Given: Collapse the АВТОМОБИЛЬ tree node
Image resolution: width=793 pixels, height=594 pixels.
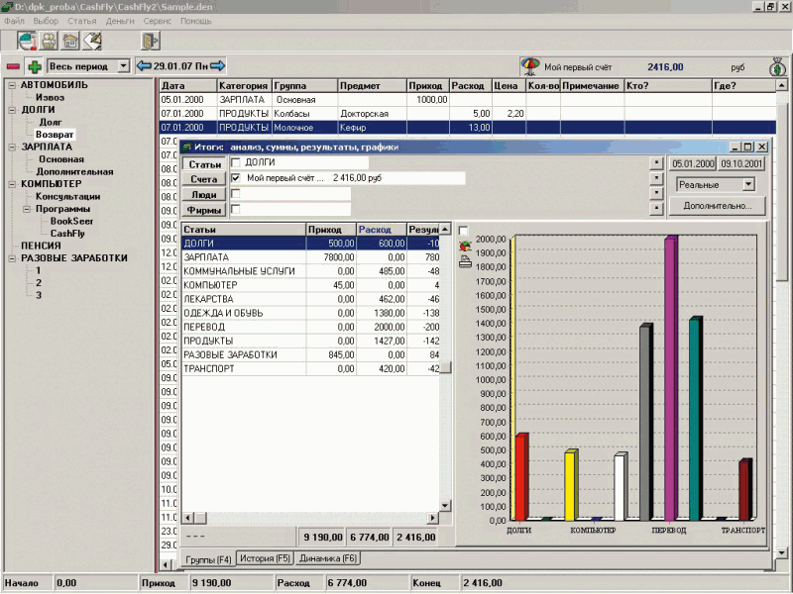Looking at the screenshot, I should pos(12,85).
